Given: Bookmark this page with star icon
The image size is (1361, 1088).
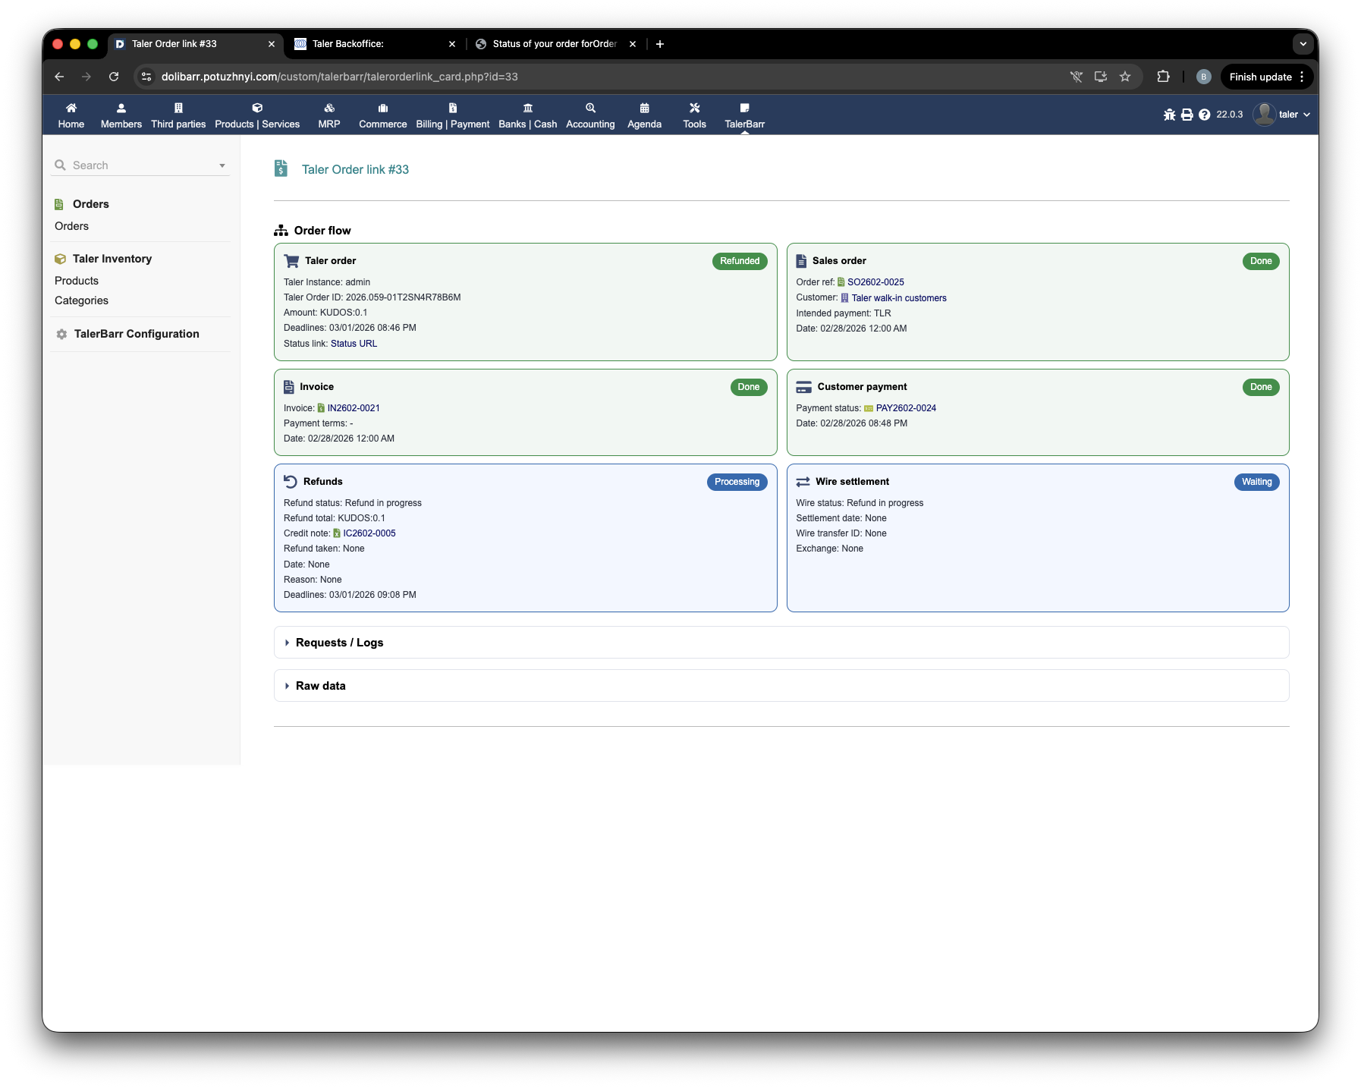Looking at the screenshot, I should click(x=1125, y=77).
